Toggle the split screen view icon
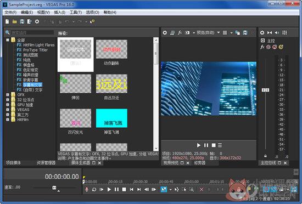The image size is (302, 204). pyautogui.click(x=187, y=33)
